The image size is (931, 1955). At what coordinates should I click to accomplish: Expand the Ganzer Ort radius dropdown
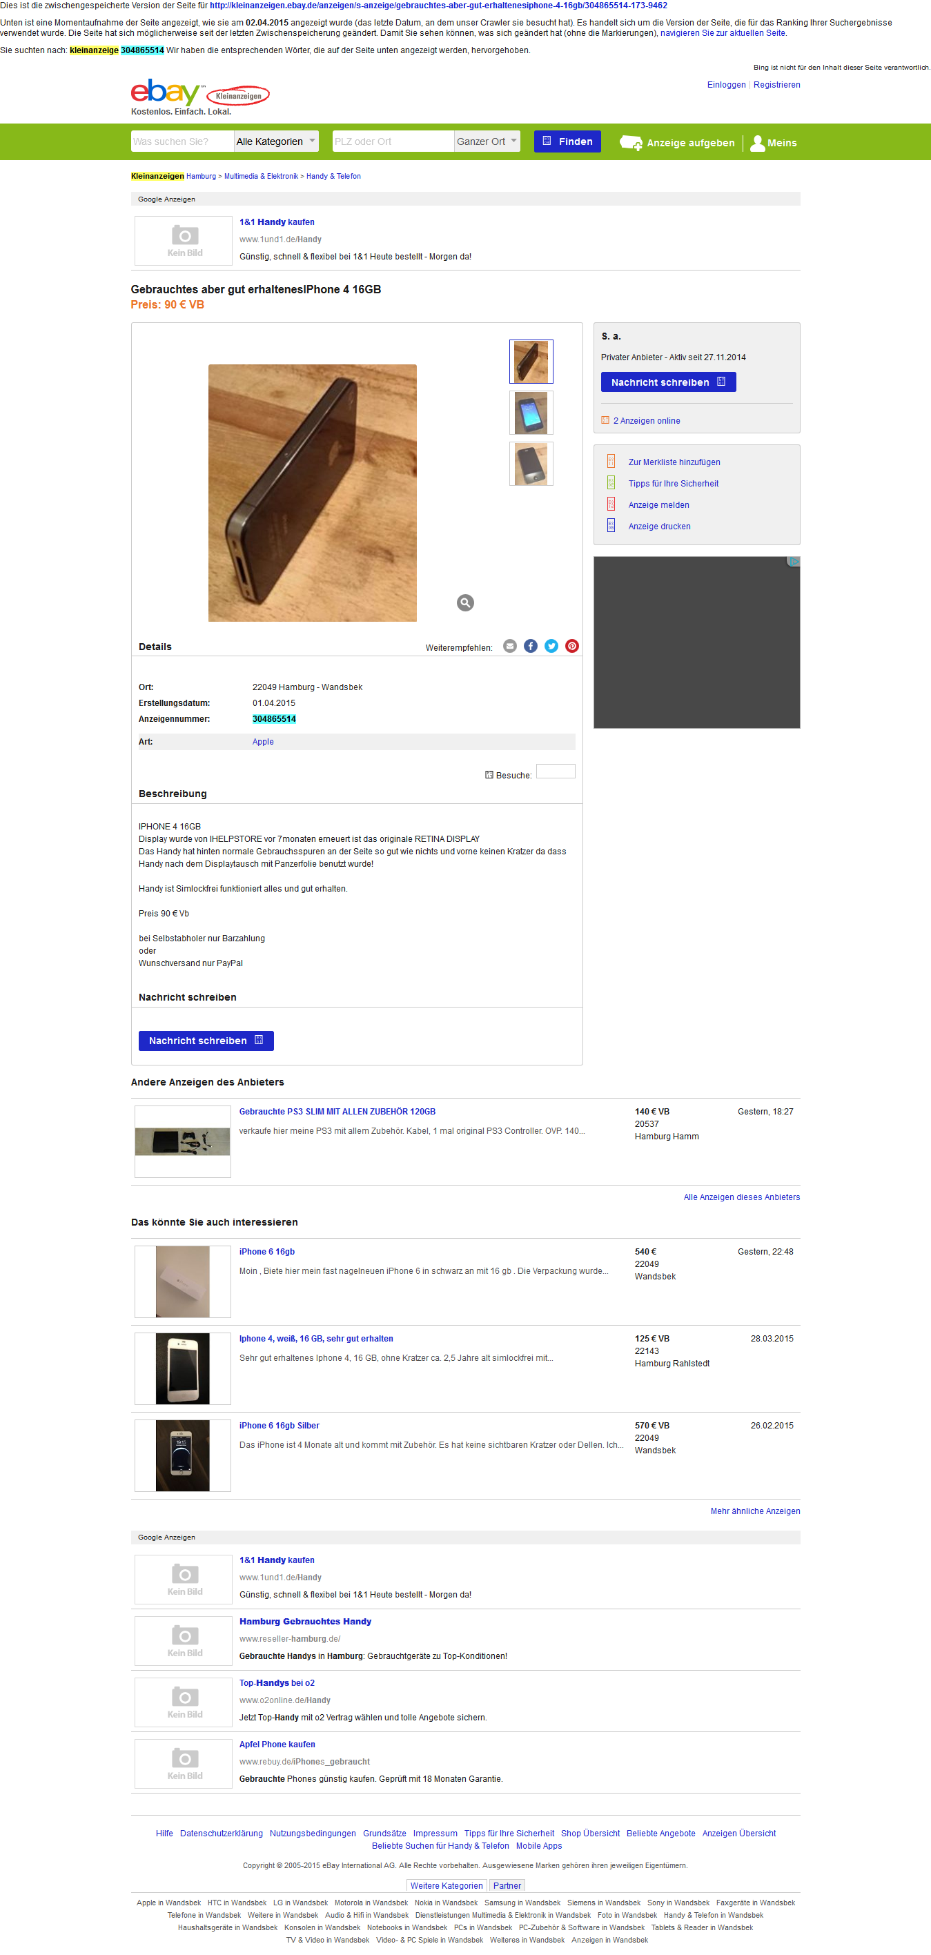click(x=487, y=141)
